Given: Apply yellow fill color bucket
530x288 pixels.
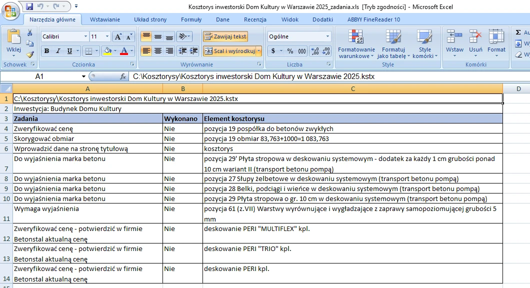Looking at the screenshot, I should point(107,51).
